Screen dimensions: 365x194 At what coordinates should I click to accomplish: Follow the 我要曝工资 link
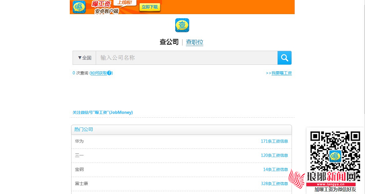click(281, 73)
